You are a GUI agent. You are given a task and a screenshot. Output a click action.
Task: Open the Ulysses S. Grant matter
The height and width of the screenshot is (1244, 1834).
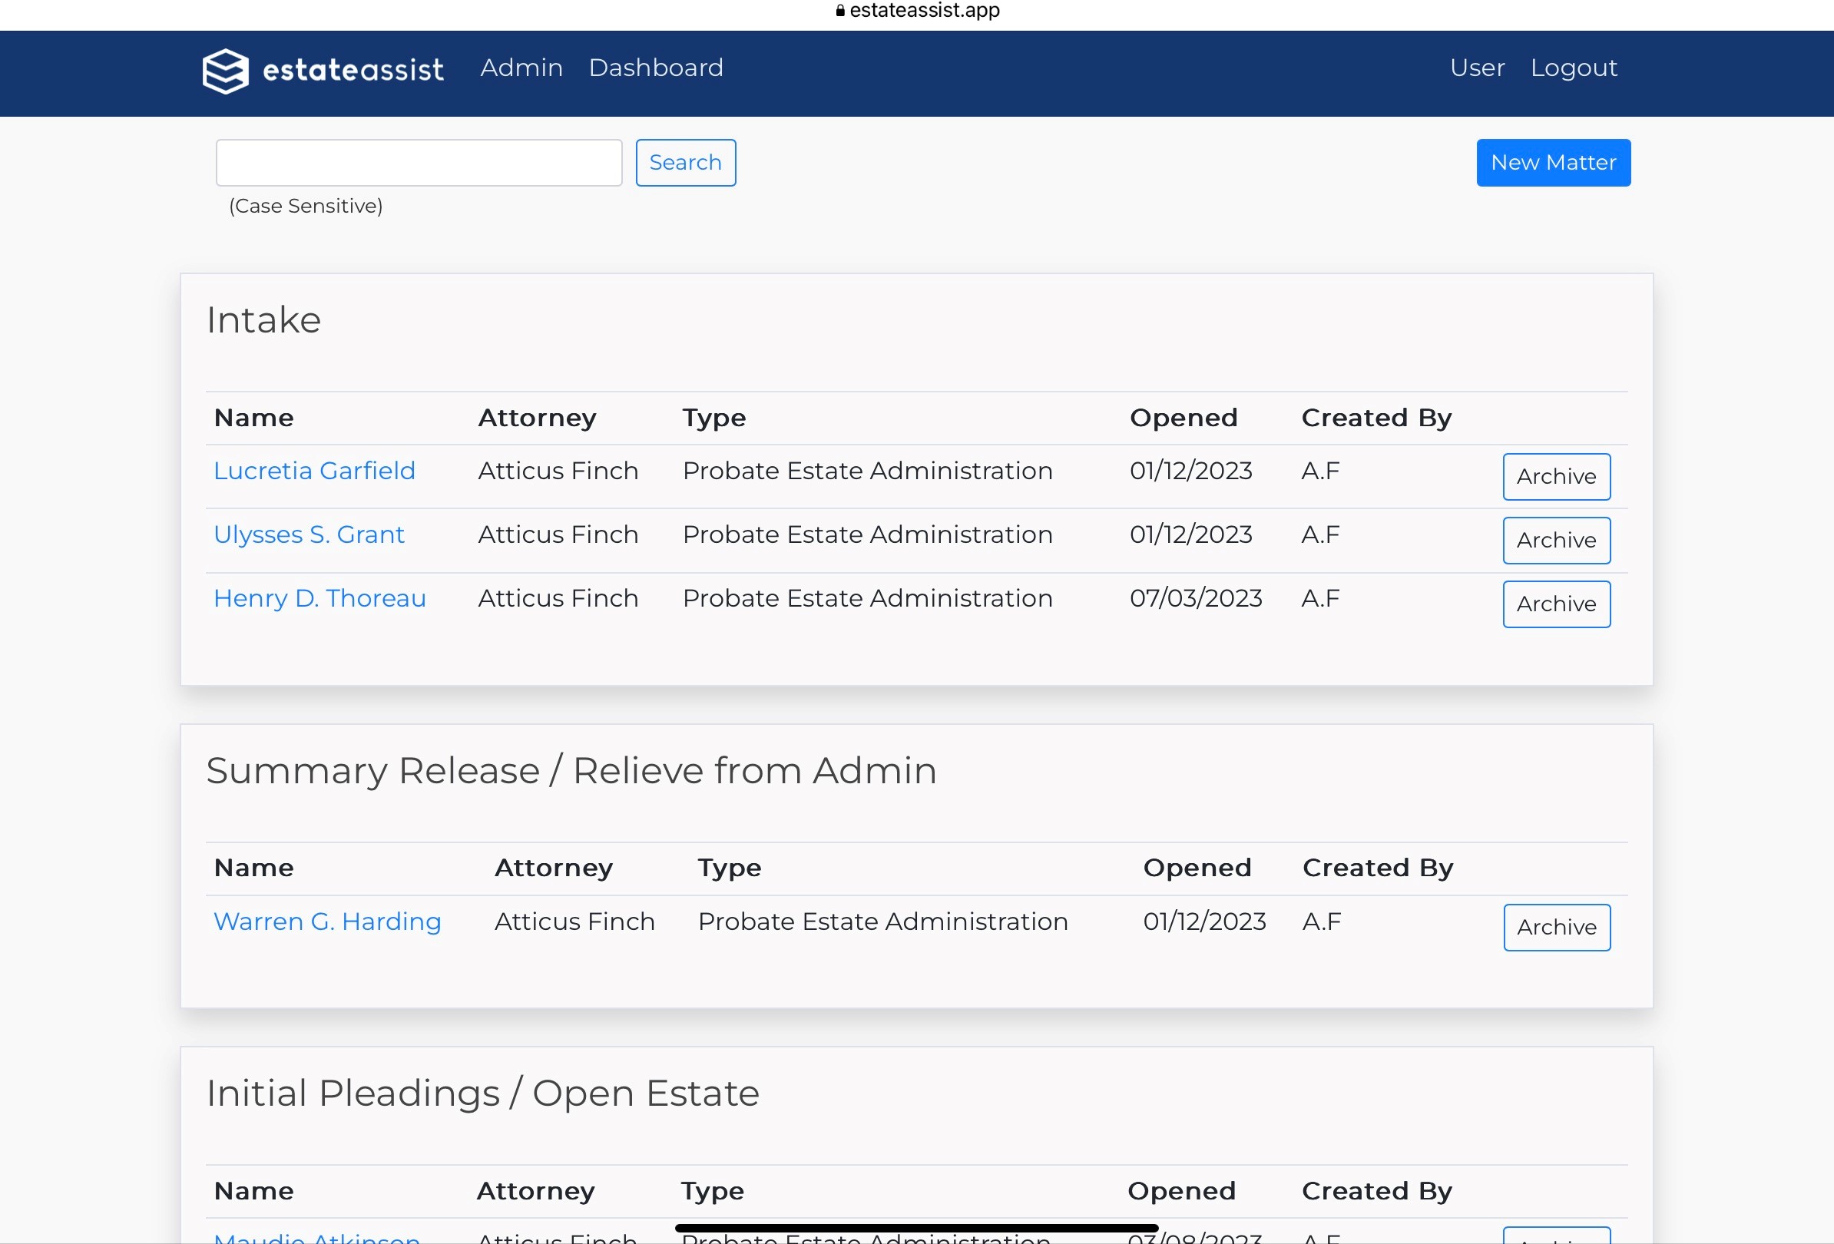point(309,534)
